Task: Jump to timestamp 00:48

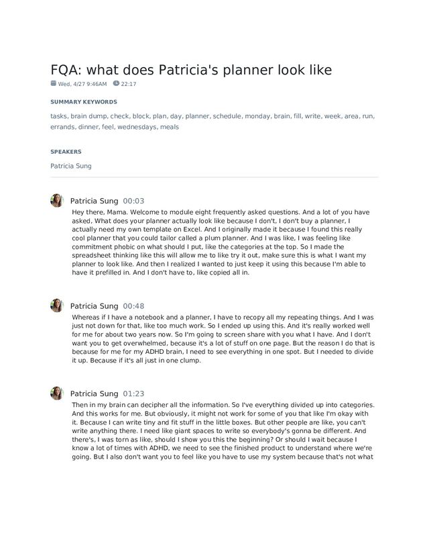Action: [x=133, y=306]
